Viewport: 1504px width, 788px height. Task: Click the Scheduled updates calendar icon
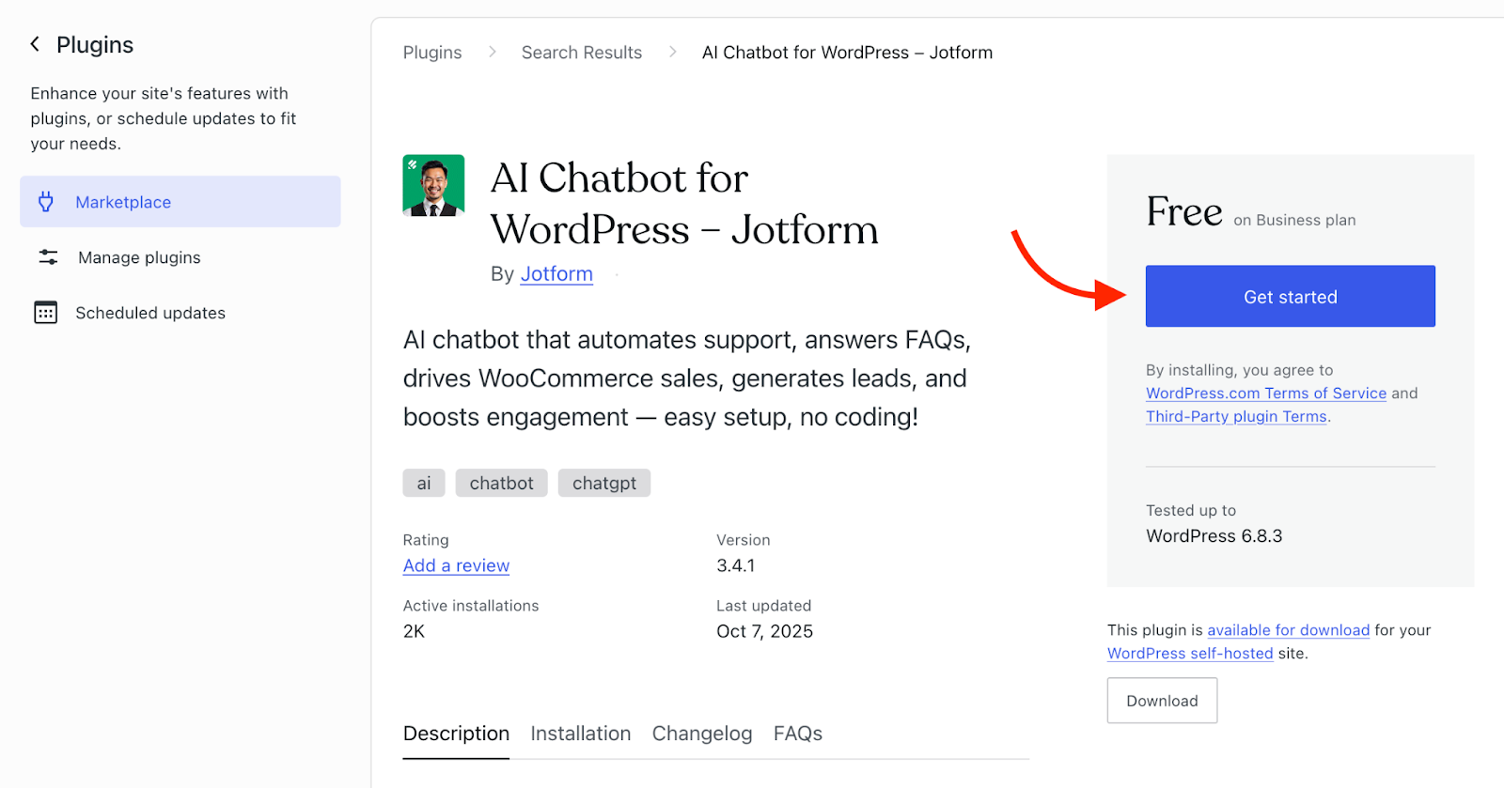(45, 313)
